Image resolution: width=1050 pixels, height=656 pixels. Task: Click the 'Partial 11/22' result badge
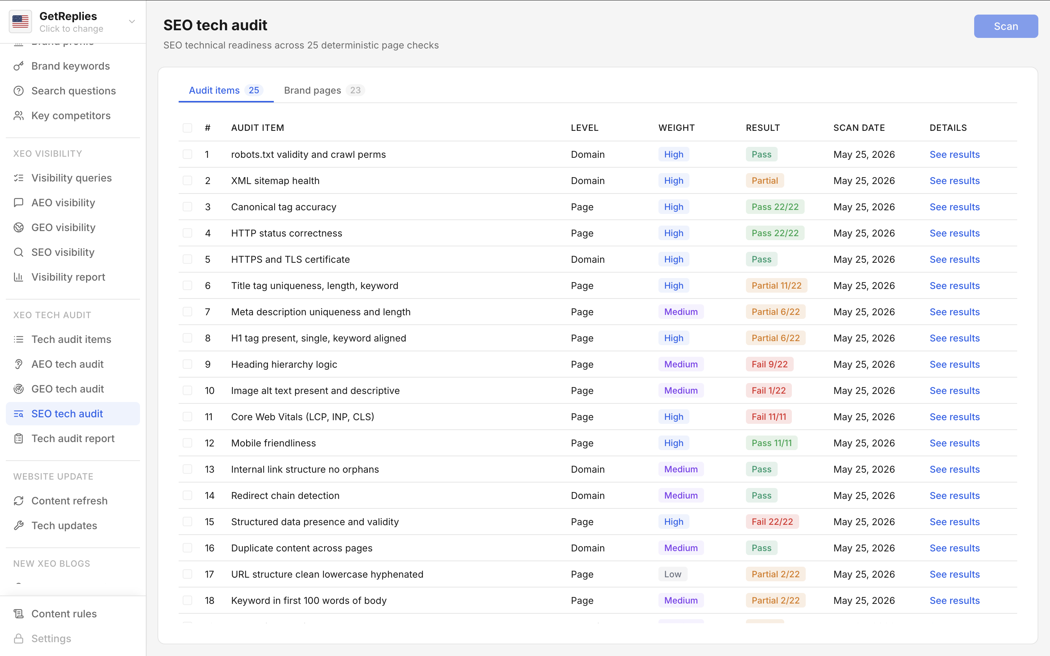[x=776, y=285]
